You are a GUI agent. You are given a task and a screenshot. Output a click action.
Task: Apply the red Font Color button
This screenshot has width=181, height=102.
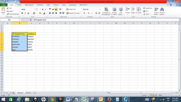click(44, 13)
